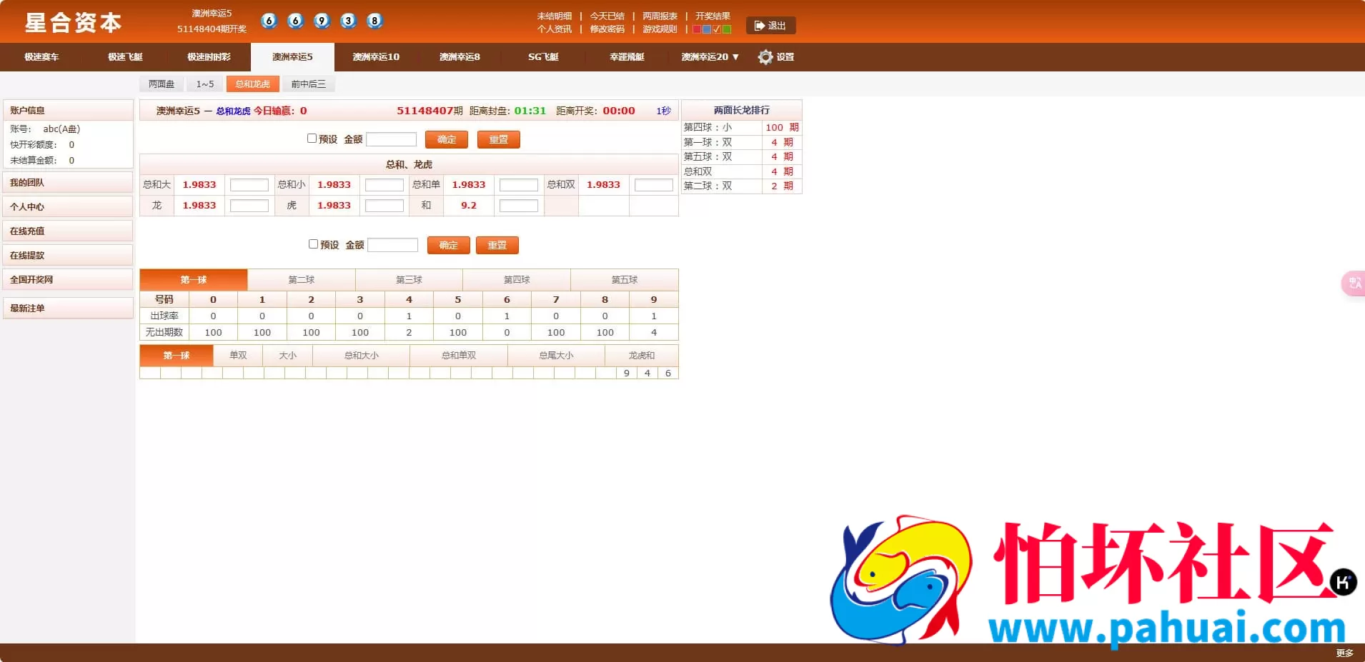The image size is (1365, 662).
Task: Expand 个人中心 sidebar section
Action: (x=68, y=207)
